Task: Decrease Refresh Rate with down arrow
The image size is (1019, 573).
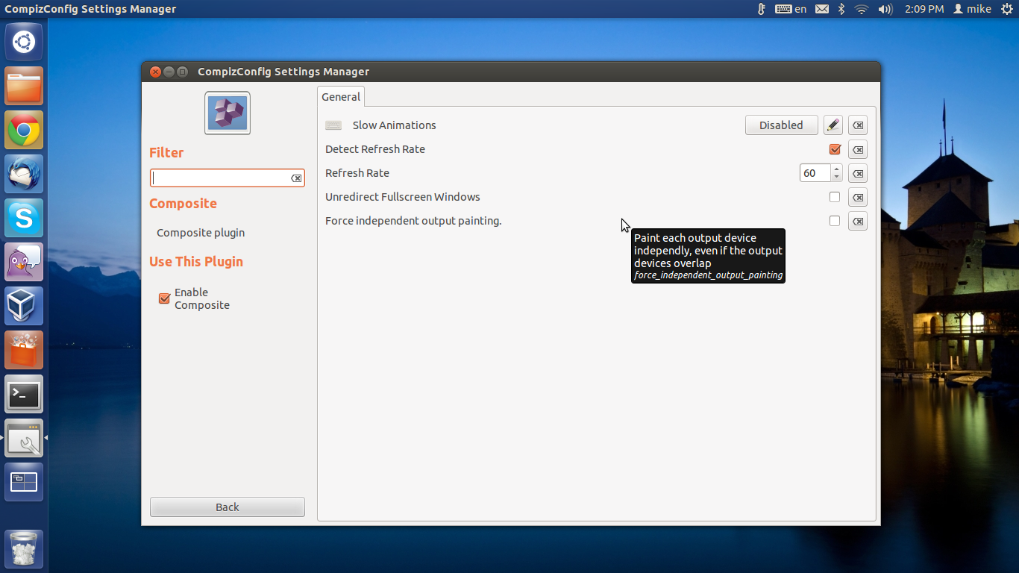Action: pos(836,178)
